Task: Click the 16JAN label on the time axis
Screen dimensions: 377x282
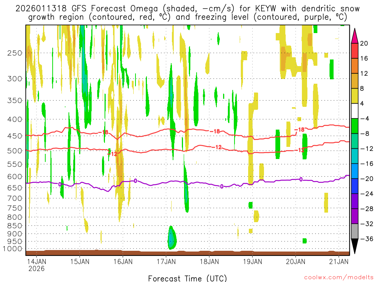Action: tap(123, 261)
